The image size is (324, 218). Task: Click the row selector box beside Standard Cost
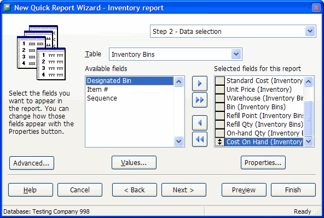220,81
